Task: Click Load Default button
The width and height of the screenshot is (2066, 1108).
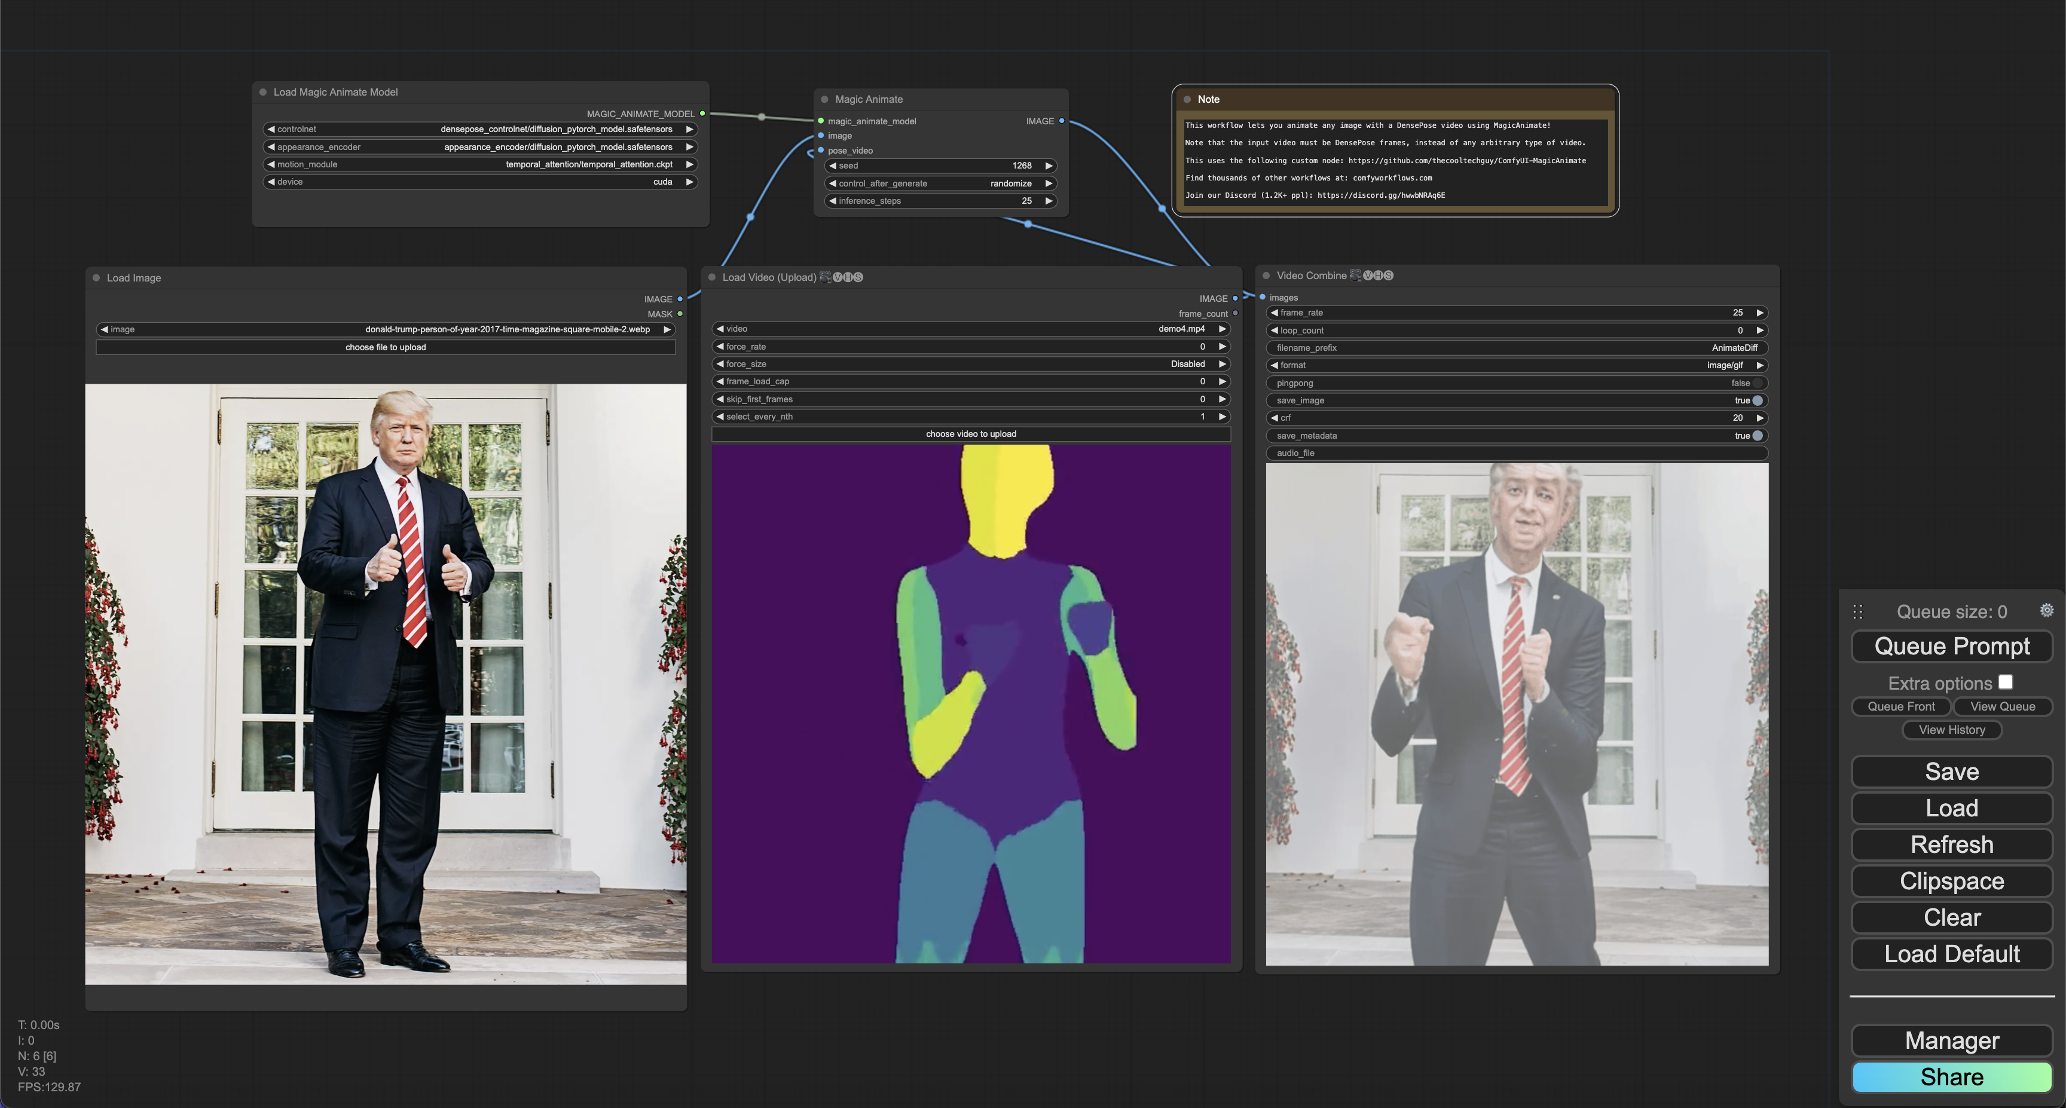Action: point(1952,954)
